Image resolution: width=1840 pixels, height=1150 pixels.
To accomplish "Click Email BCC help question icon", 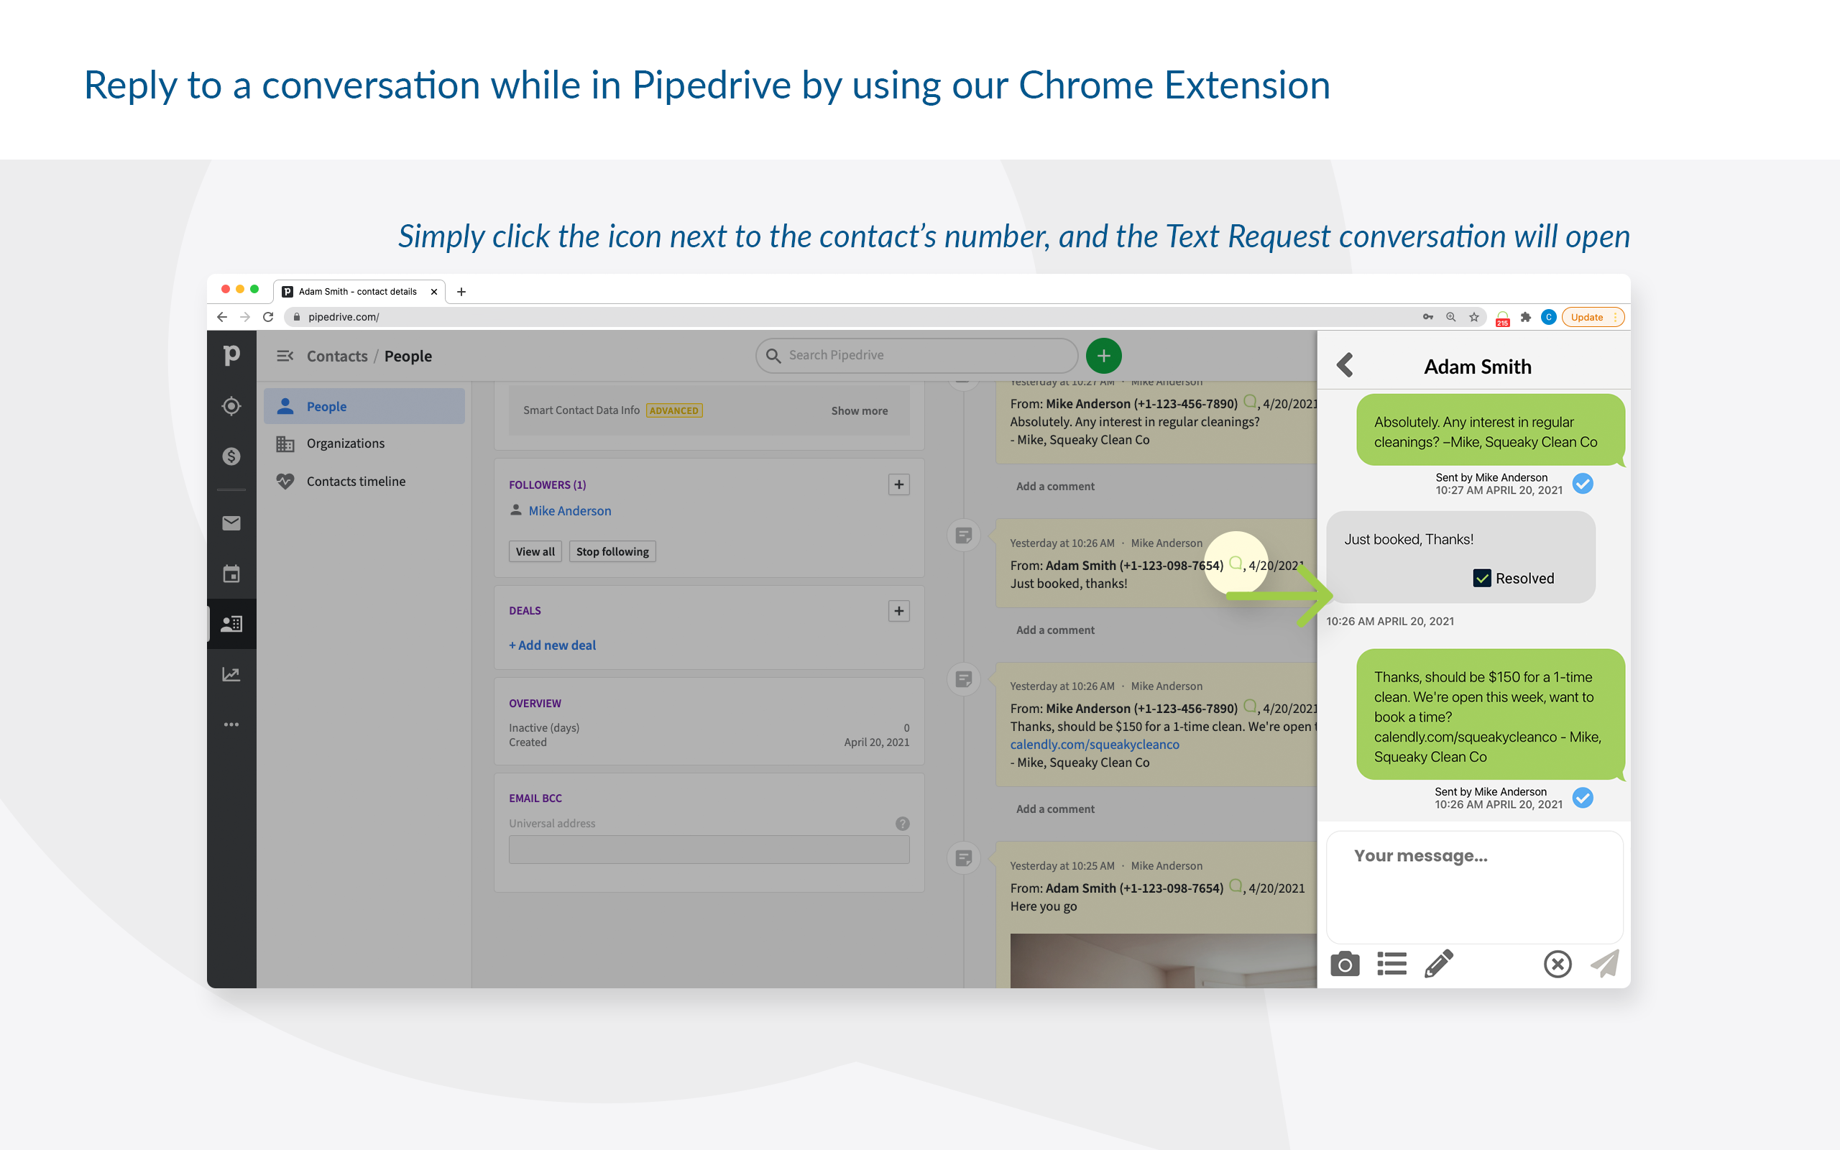I will [x=902, y=824].
